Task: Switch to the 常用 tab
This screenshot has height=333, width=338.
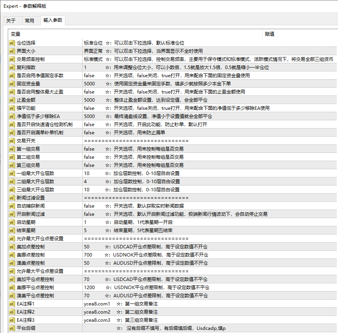Action: 29,21
